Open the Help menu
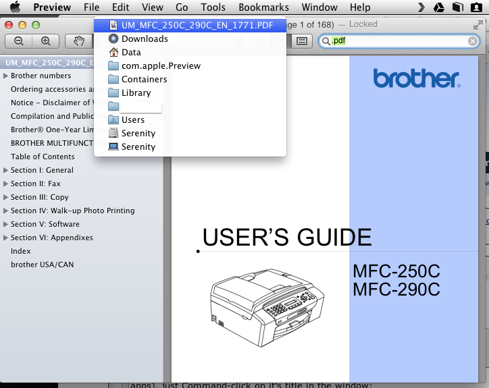 click(x=360, y=7)
